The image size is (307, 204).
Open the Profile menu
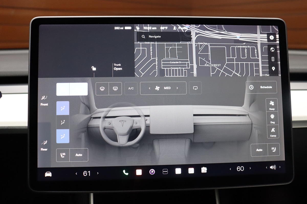[x=180, y=28]
